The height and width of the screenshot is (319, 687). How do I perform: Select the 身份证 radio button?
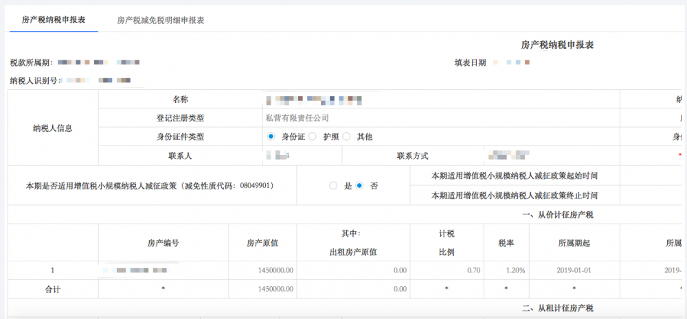pyautogui.click(x=271, y=137)
